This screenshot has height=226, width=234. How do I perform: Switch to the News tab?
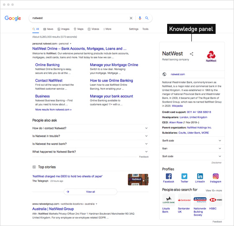[x=48, y=29]
